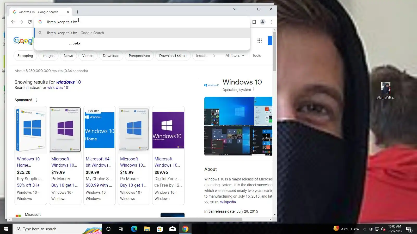Click the vertical page scrollbar thumb

tap(274, 51)
